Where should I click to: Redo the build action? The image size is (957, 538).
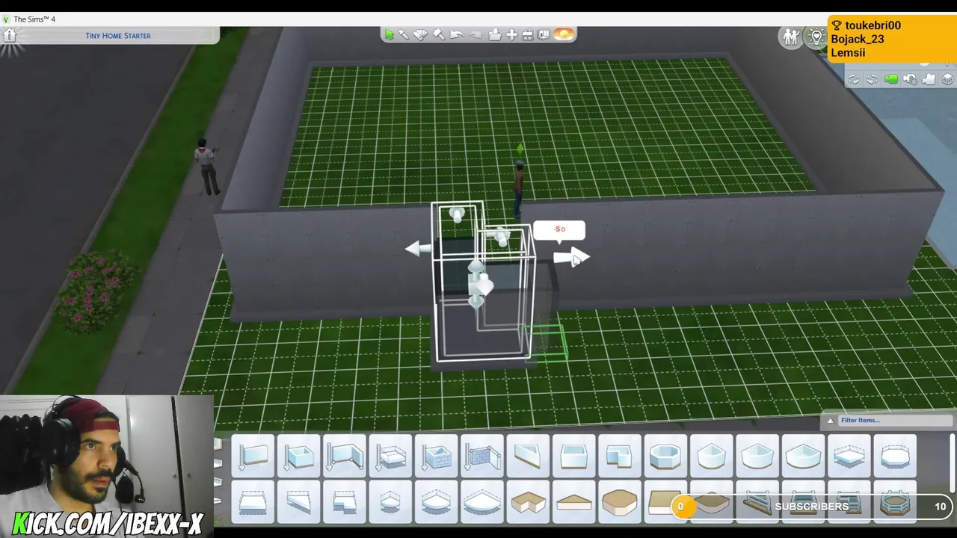(475, 34)
